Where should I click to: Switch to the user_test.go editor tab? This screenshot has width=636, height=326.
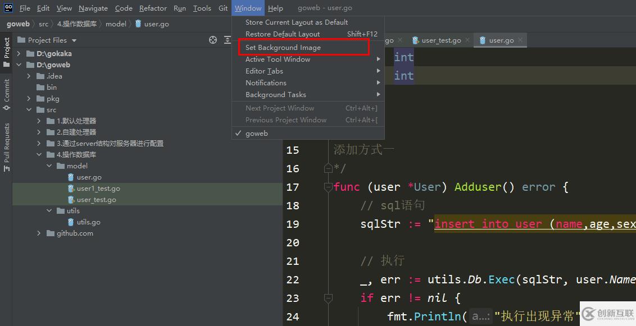click(x=441, y=40)
